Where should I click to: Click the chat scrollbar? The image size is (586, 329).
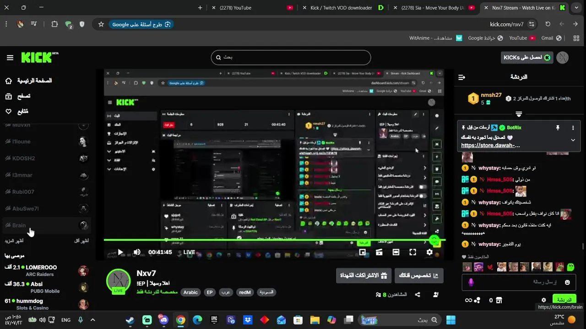click(583, 247)
